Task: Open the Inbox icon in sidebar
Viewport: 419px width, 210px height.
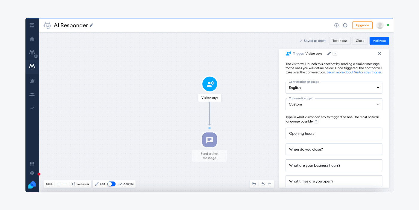Action: click(x=32, y=25)
